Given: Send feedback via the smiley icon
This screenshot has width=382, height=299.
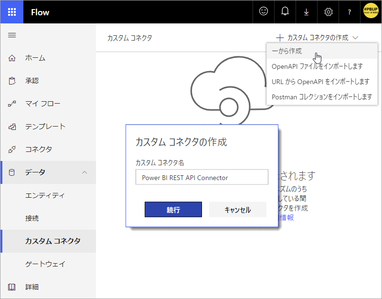Looking at the screenshot, I should [263, 11].
